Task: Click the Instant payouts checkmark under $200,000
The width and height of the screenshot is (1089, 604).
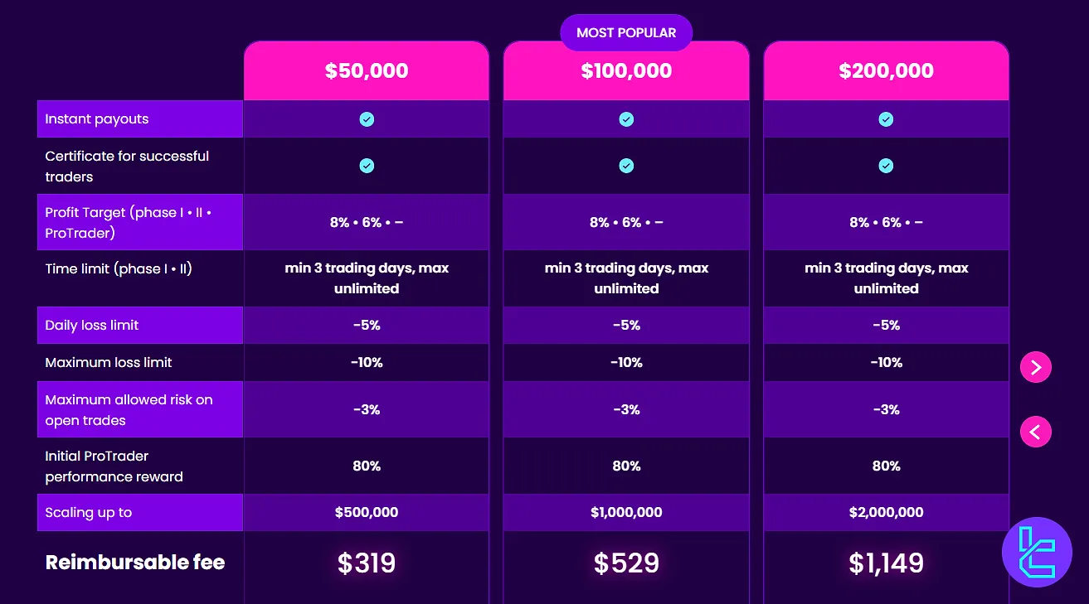Action: 886,118
